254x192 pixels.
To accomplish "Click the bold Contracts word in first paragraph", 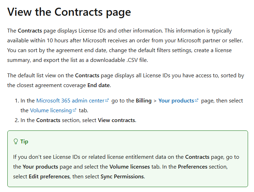I will point(30,30).
